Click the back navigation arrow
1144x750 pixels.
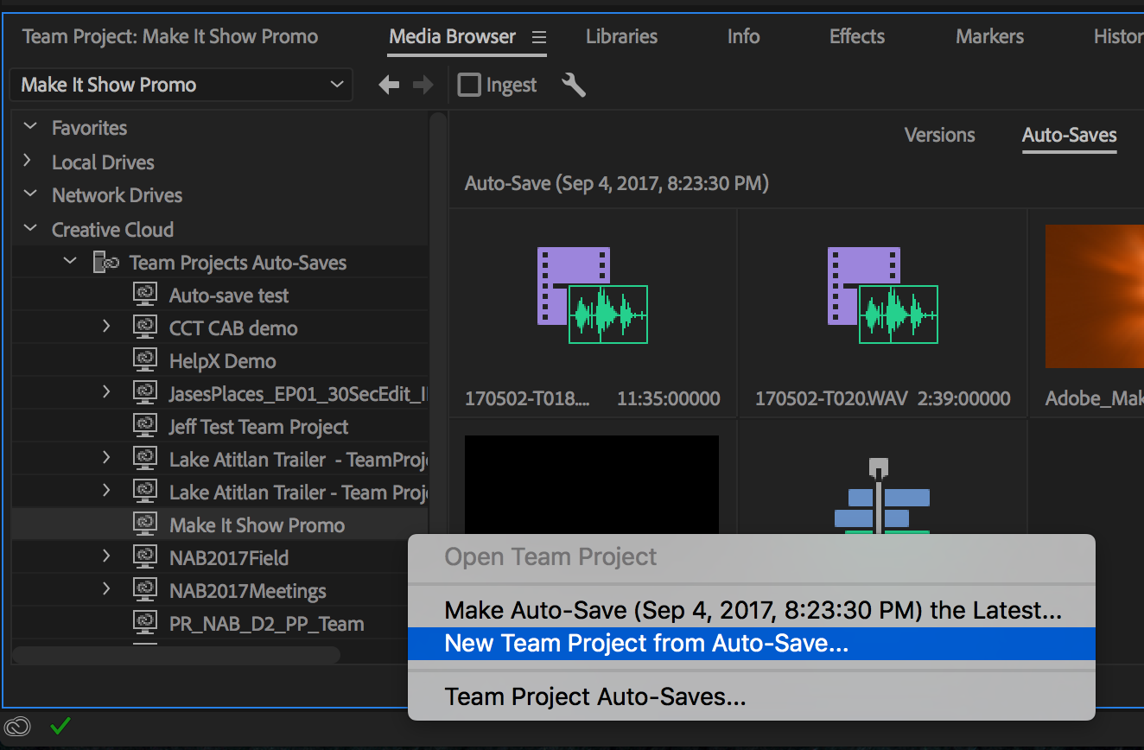coord(389,86)
